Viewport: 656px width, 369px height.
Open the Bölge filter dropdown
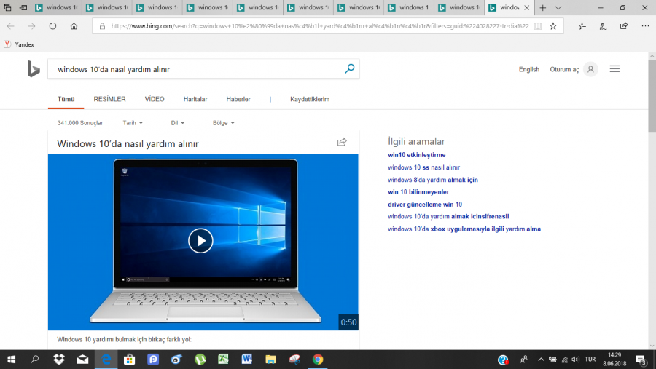[224, 123]
